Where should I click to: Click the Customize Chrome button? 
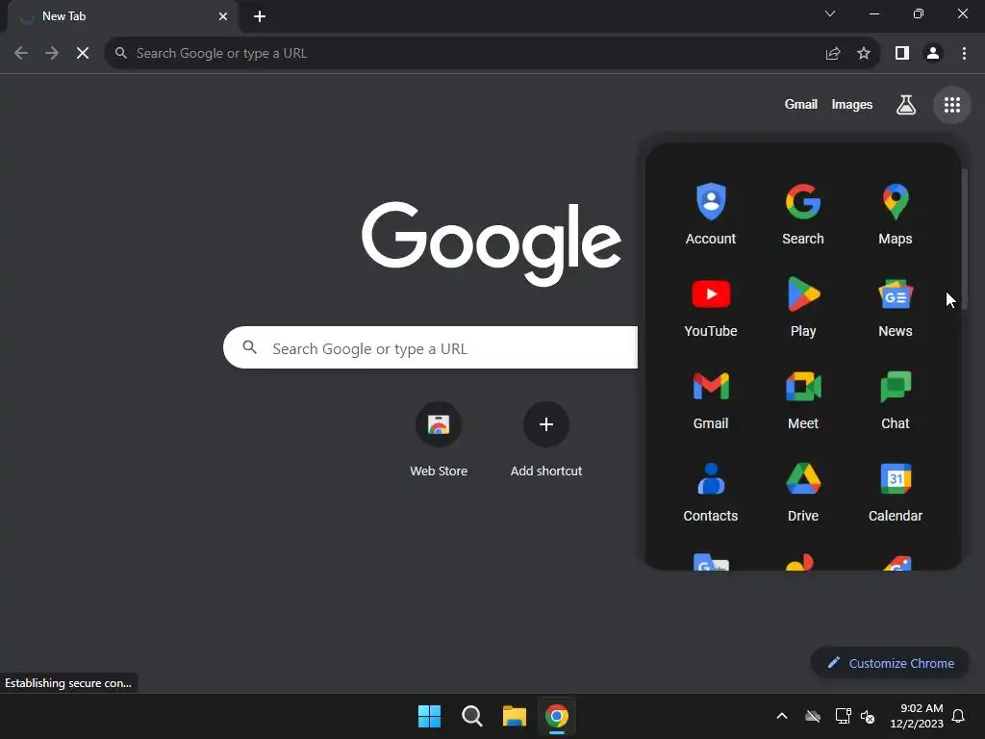(890, 663)
